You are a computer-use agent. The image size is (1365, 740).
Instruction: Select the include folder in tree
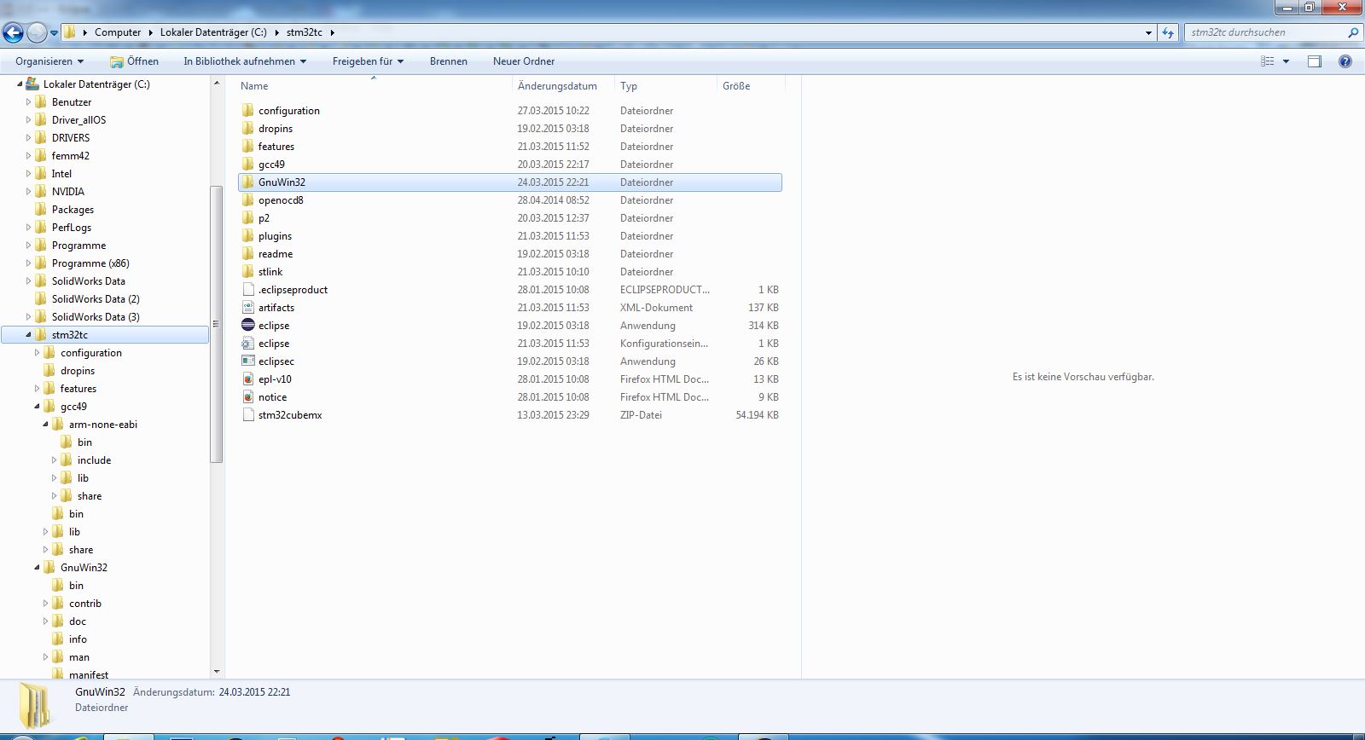click(94, 460)
